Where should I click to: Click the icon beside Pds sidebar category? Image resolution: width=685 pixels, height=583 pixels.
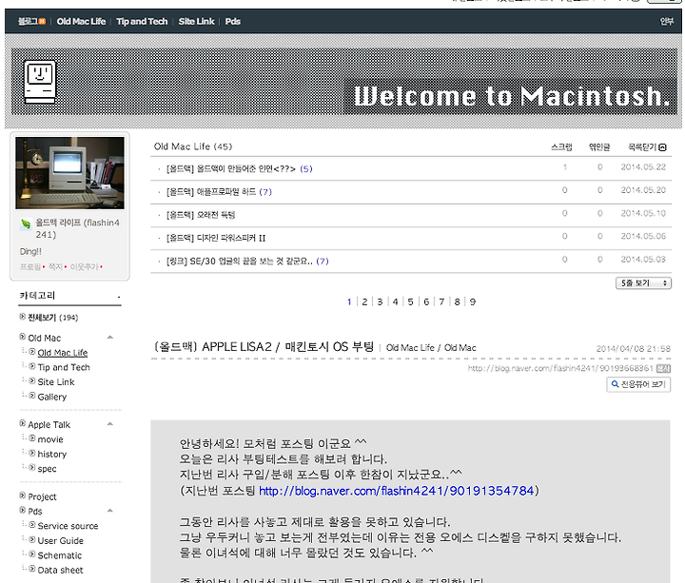pyautogui.click(x=22, y=510)
